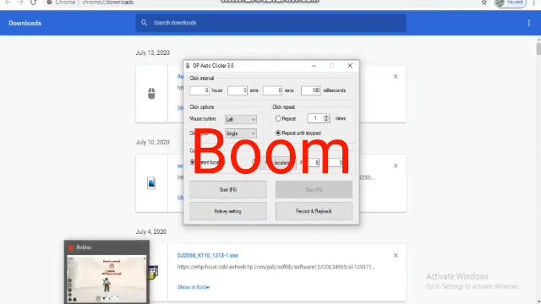Click the mins interval input field
The height and width of the screenshot is (304, 541).
point(238,90)
